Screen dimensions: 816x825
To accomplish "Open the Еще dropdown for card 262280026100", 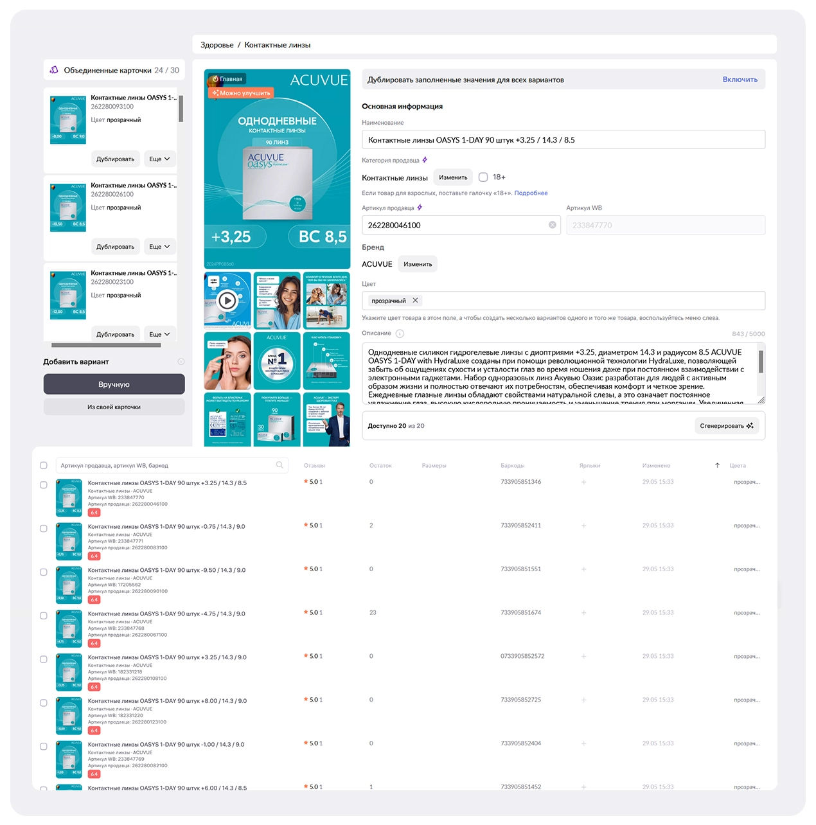I will (x=160, y=247).
